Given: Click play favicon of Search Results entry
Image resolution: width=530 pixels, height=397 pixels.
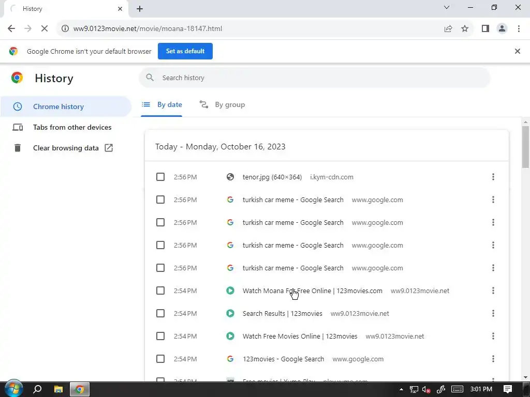Looking at the screenshot, I should click(230, 313).
